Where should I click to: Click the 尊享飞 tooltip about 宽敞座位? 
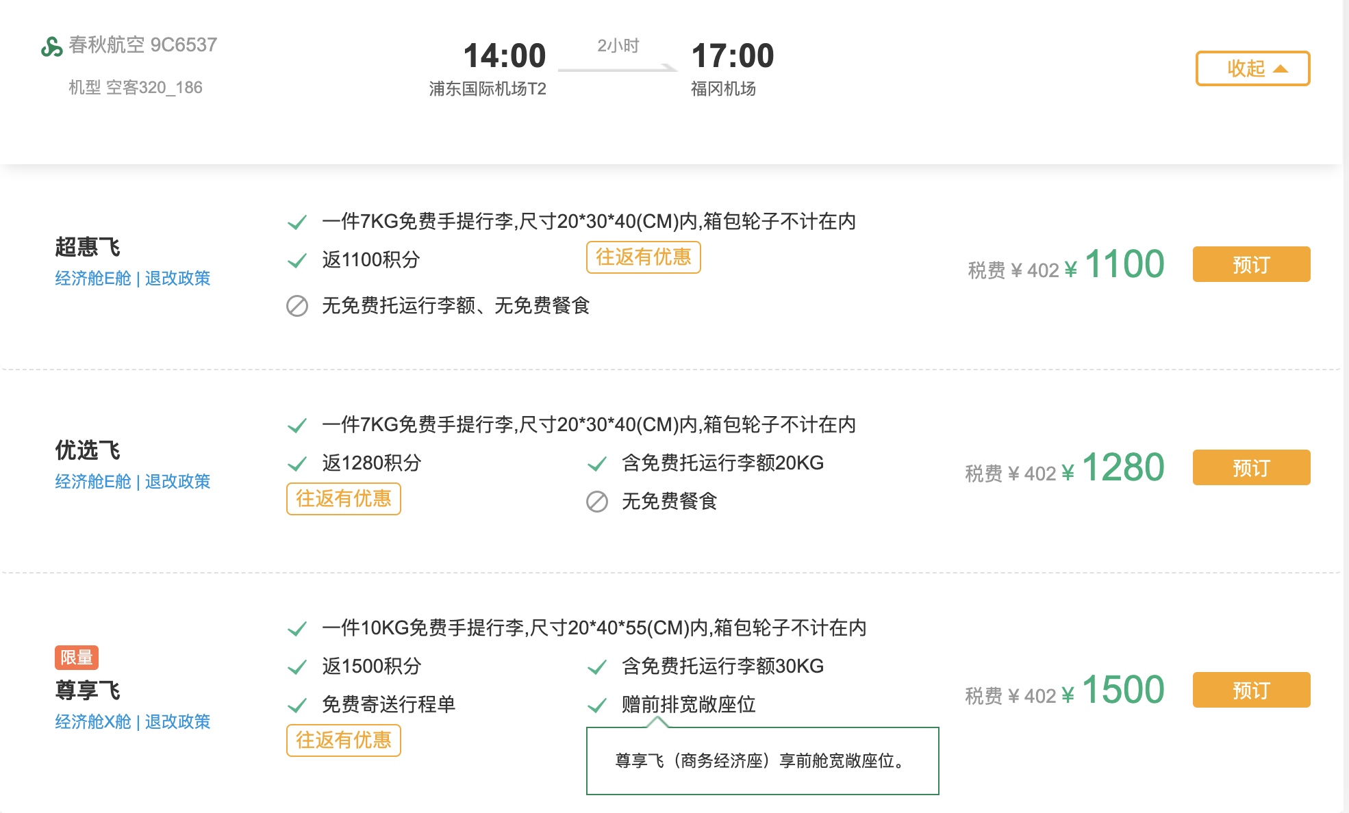(x=763, y=761)
